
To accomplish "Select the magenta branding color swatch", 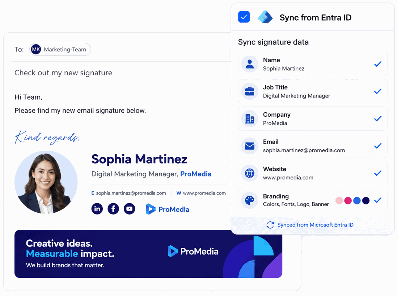I will (x=348, y=200).
